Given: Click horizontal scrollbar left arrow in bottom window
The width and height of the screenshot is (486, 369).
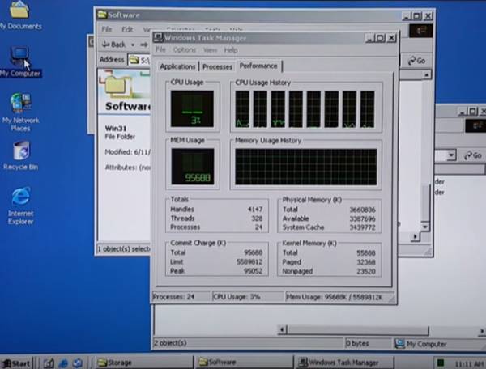Looking at the screenshot, I should [282, 330].
